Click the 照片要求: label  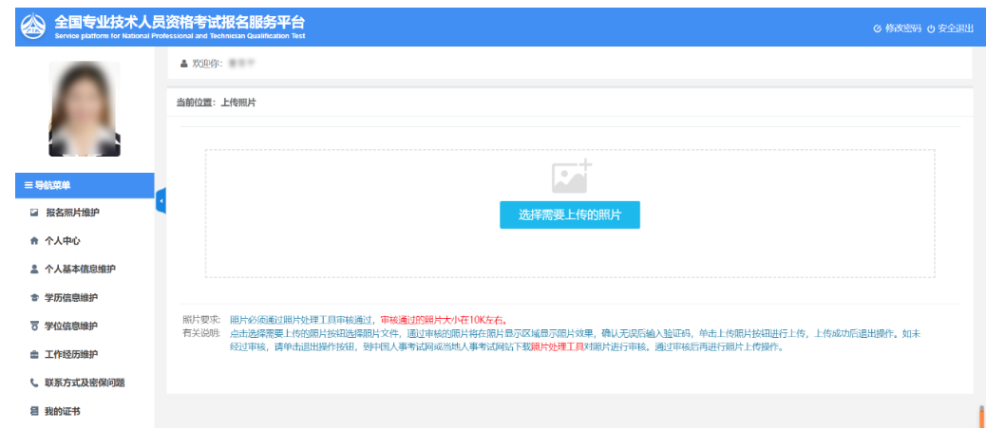[x=201, y=321]
